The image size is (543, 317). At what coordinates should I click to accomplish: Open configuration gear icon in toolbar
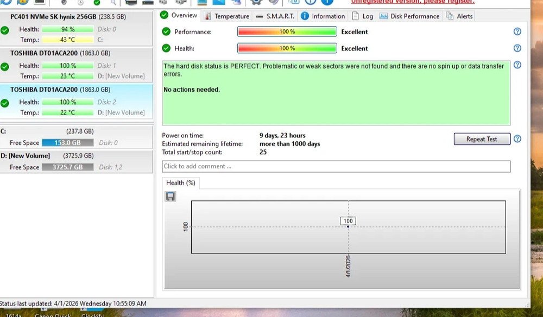(x=256, y=2)
